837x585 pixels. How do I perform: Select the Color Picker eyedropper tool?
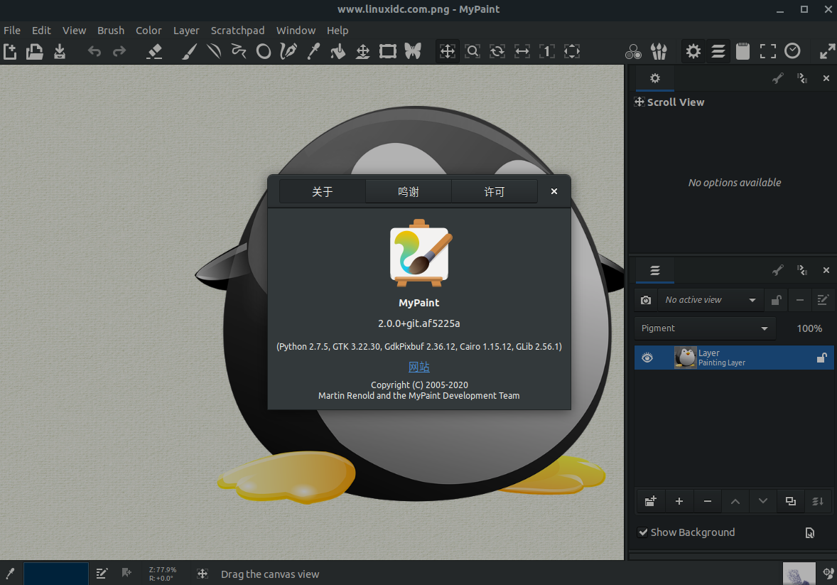(x=313, y=52)
